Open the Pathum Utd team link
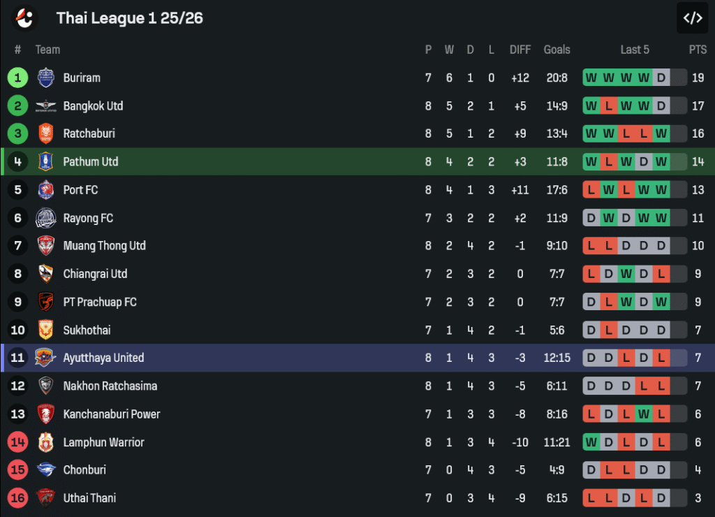Screen dimensions: 715x517 [x=91, y=161]
